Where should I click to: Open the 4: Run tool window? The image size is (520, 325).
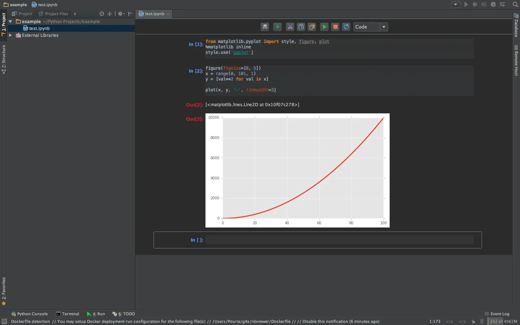click(96, 314)
